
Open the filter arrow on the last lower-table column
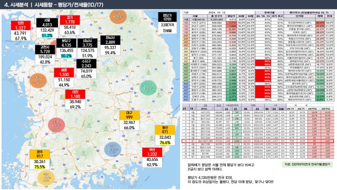click(x=333, y=108)
